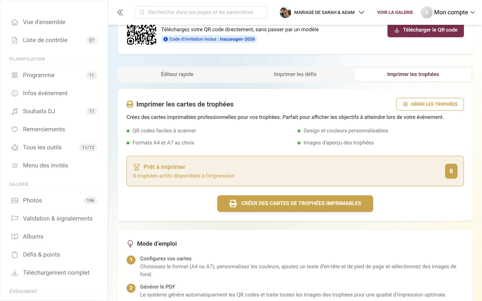
Task: Click the event couple avatar photo
Action: (286, 12)
